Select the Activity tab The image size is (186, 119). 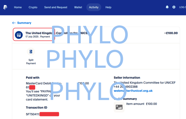(x=94, y=7)
